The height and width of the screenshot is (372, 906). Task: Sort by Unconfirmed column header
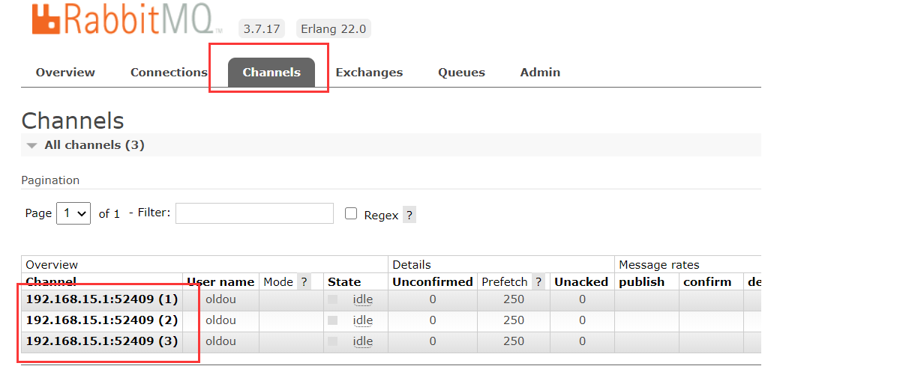(433, 282)
